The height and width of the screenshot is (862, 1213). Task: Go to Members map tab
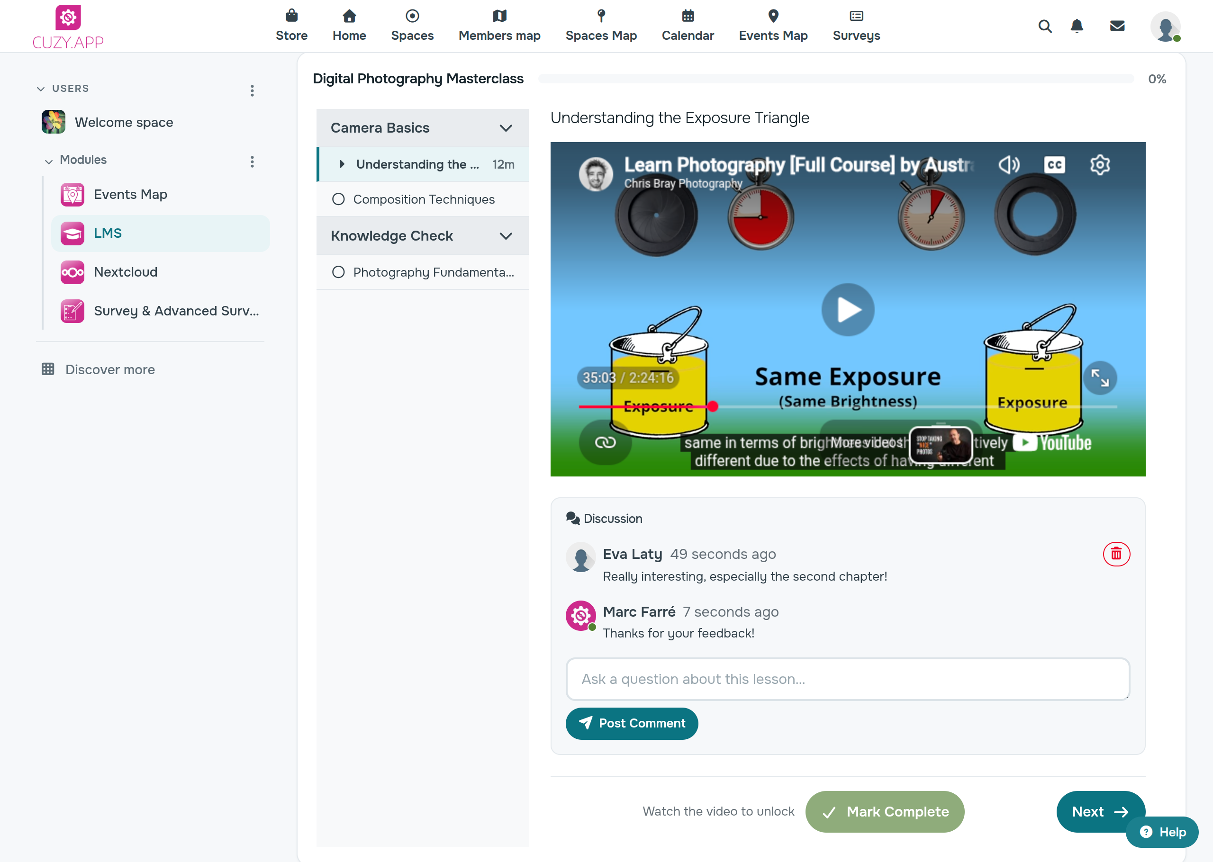(x=499, y=26)
